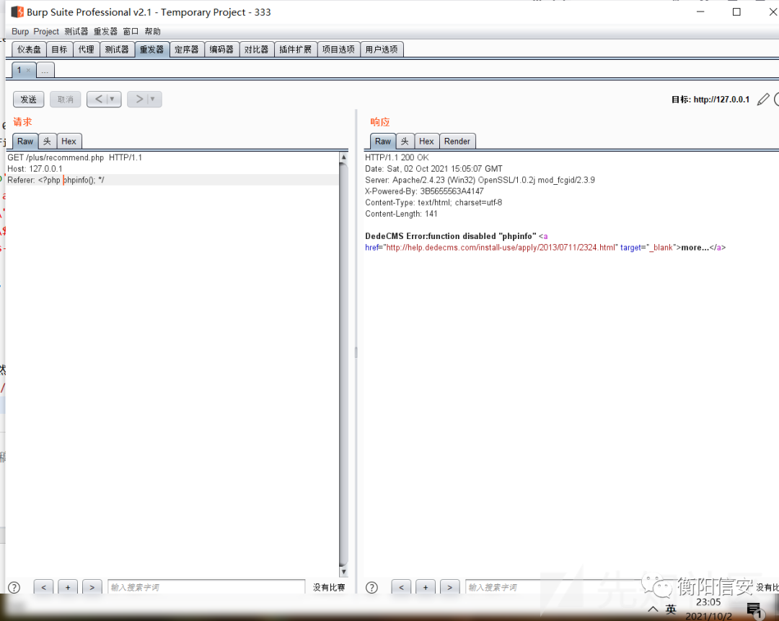Open the 窗口 menu
The width and height of the screenshot is (779, 621).
click(x=131, y=31)
